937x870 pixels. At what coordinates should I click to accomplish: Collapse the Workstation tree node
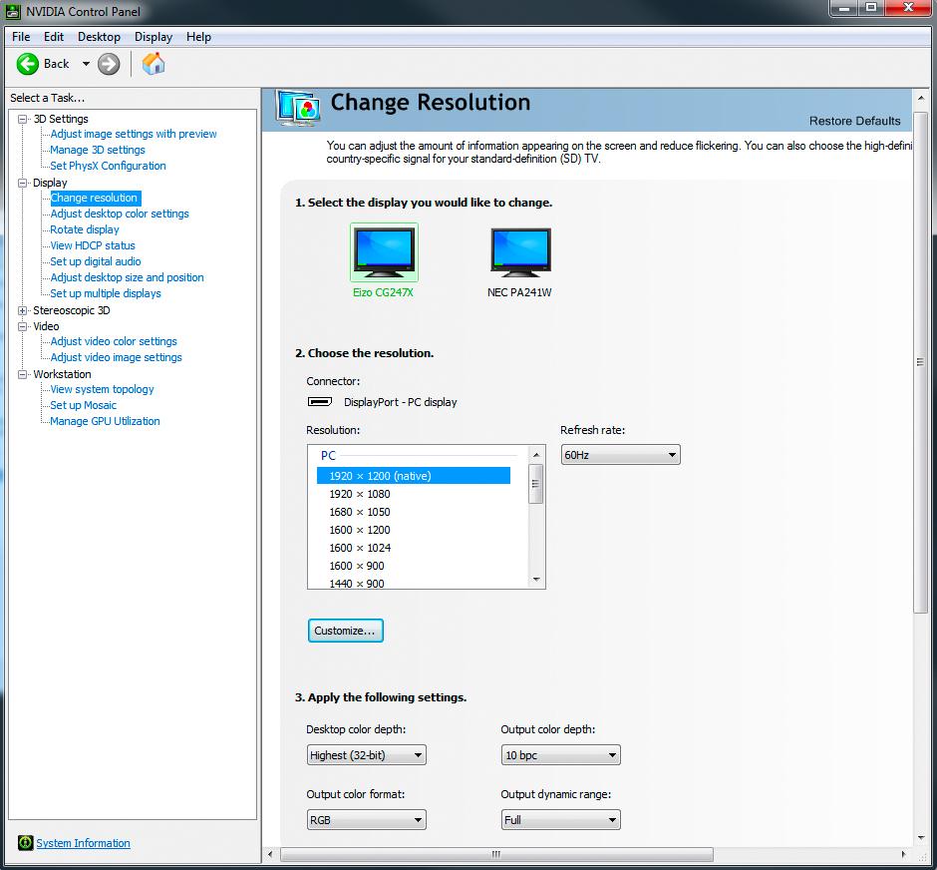[x=23, y=374]
